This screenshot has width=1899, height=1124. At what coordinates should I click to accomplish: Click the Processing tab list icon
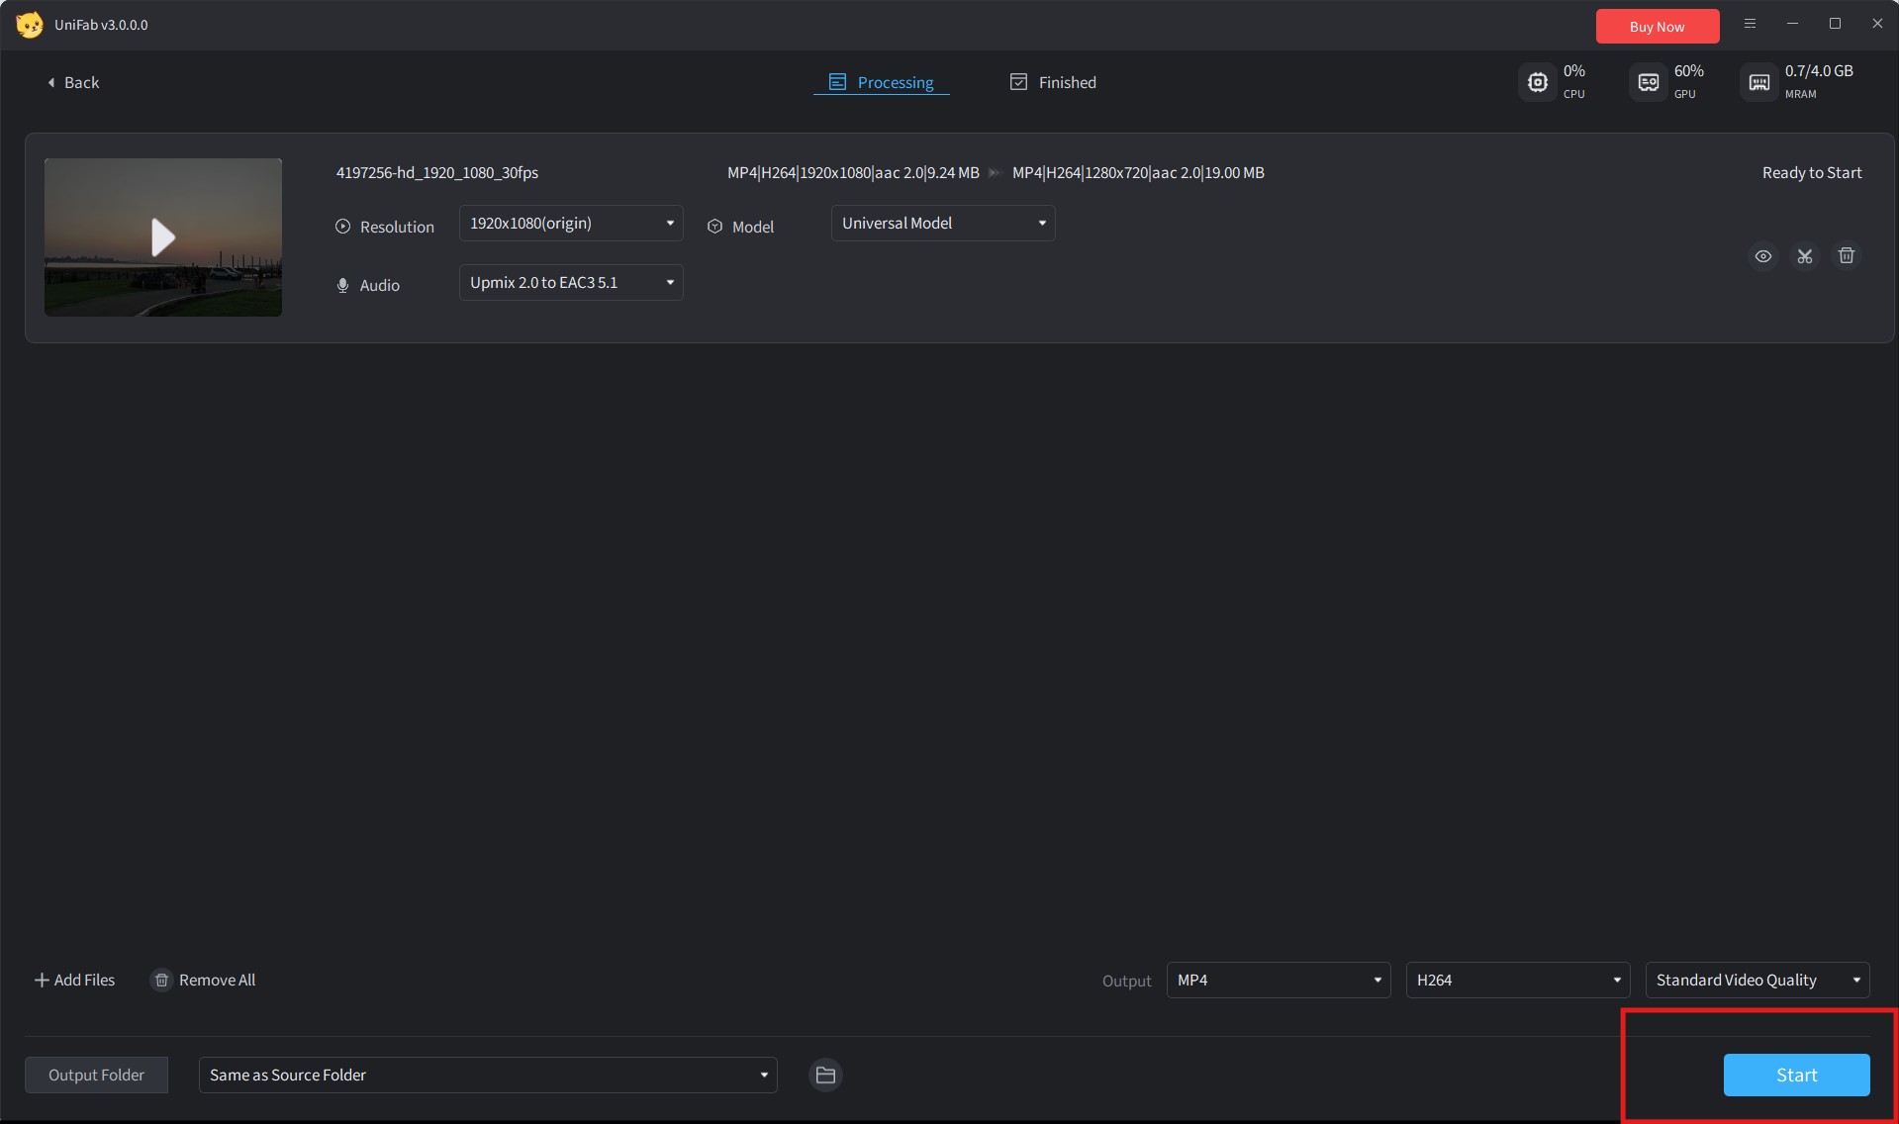tap(837, 82)
